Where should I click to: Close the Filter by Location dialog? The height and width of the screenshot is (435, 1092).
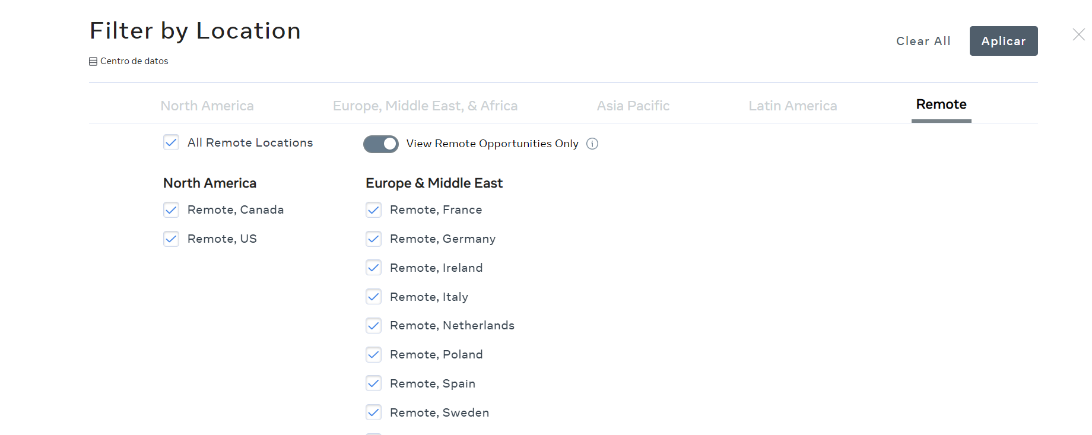tap(1078, 35)
